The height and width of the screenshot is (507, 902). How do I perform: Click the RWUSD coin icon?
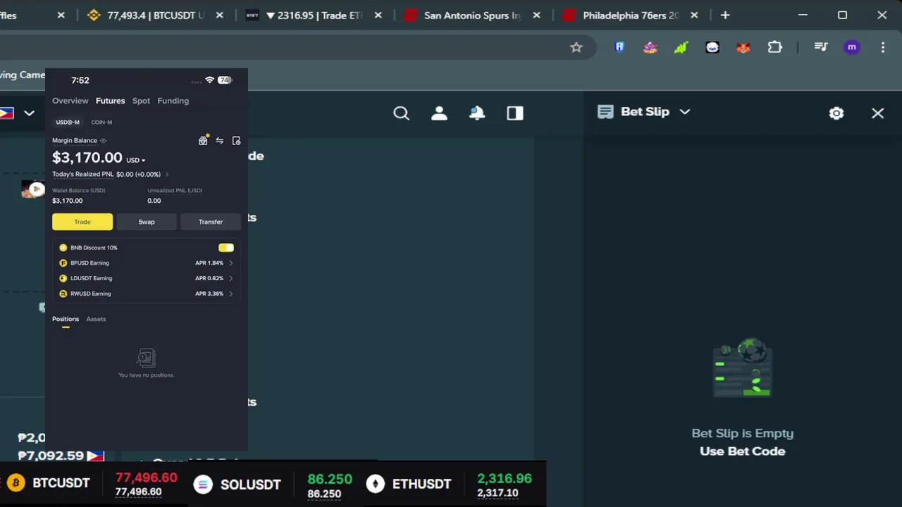click(63, 294)
